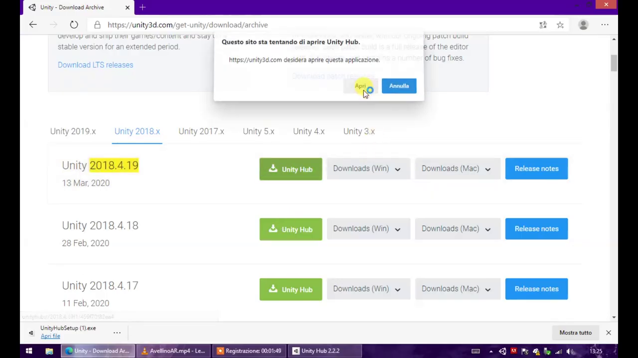Expand Downloads (Win) for Unity 2018.4.17
This screenshot has width=638, height=358.
(x=368, y=289)
